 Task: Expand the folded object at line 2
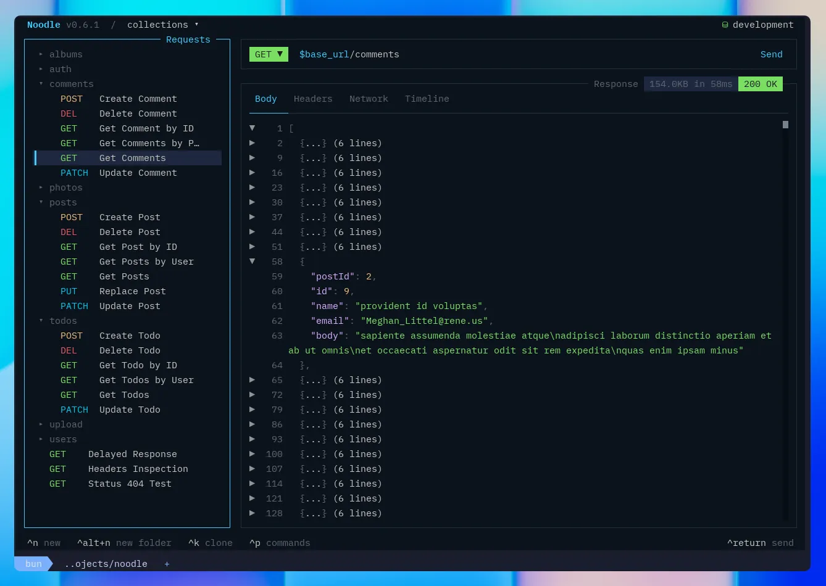coord(252,142)
